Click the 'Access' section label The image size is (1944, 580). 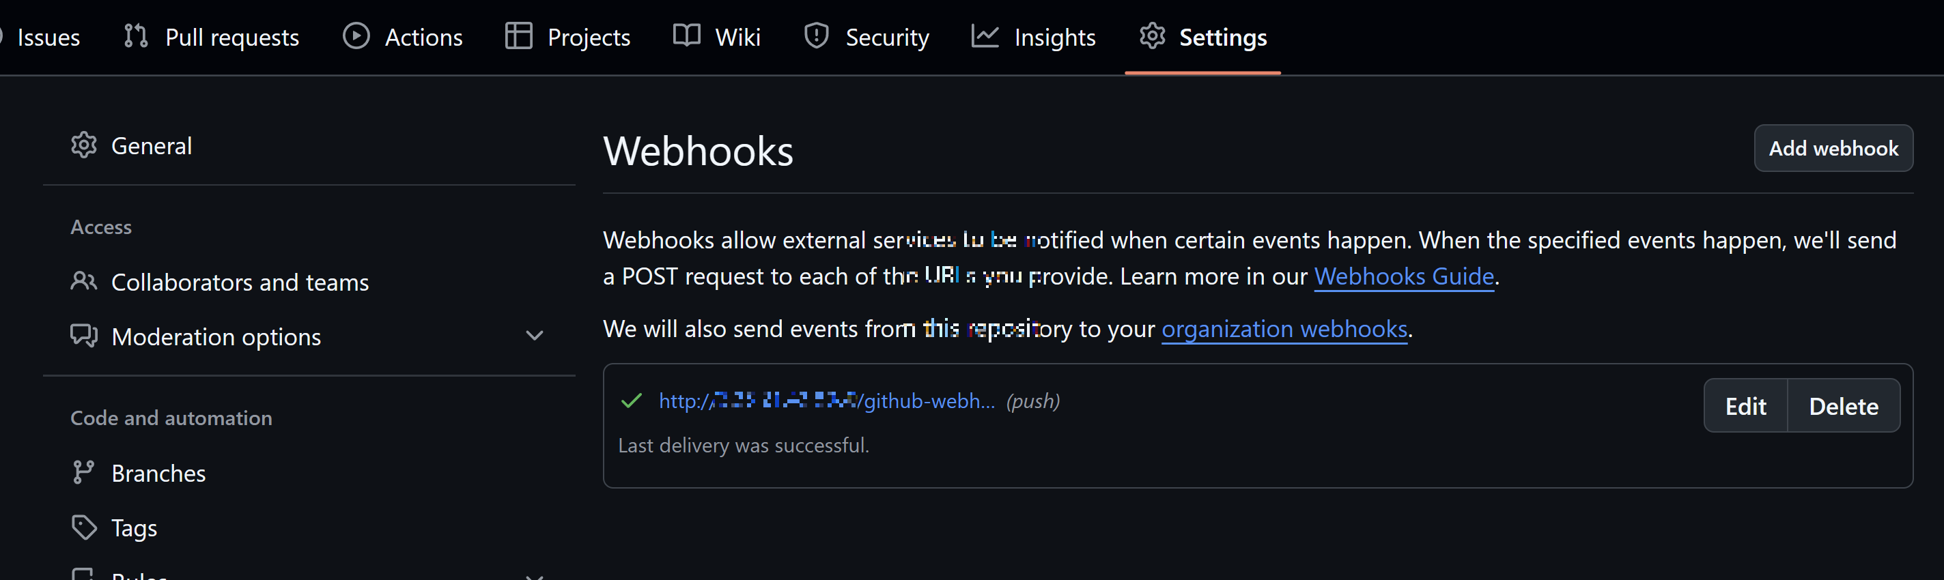point(101,227)
